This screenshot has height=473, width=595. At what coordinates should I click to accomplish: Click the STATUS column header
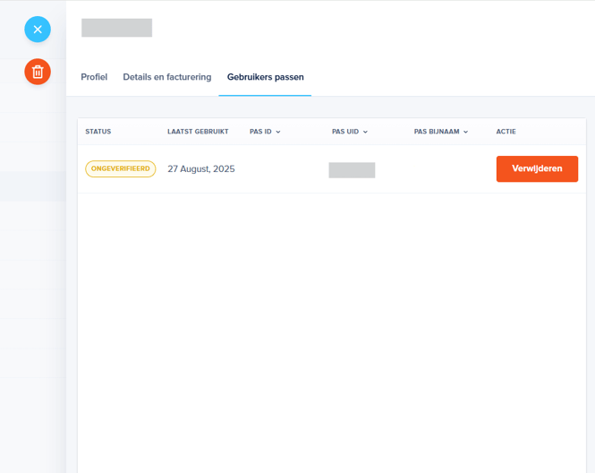[x=98, y=132]
